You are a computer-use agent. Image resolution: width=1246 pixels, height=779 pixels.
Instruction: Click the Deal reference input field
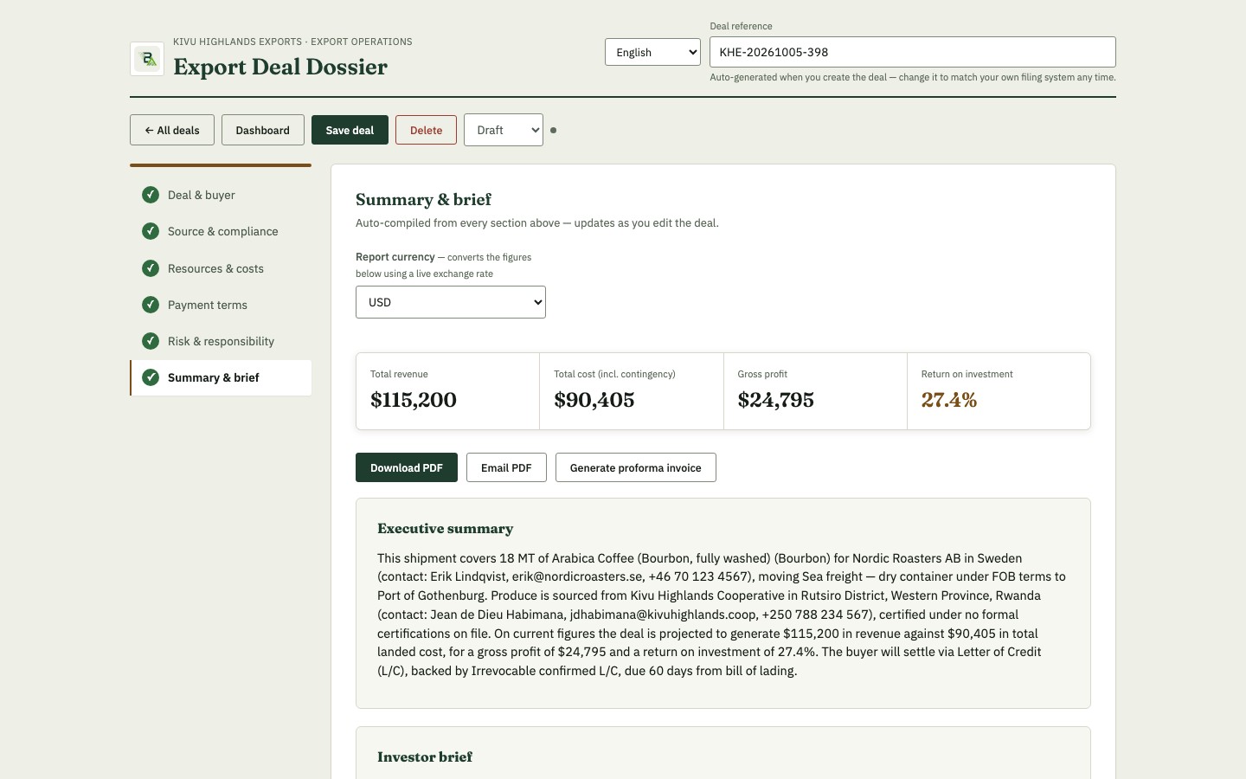pyautogui.click(x=913, y=52)
